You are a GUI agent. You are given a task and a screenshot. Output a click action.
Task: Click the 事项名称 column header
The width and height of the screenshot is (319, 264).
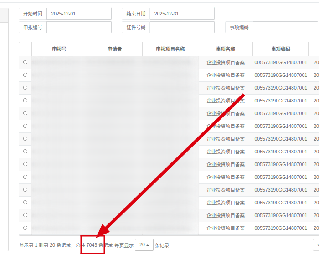pyautogui.click(x=226, y=49)
